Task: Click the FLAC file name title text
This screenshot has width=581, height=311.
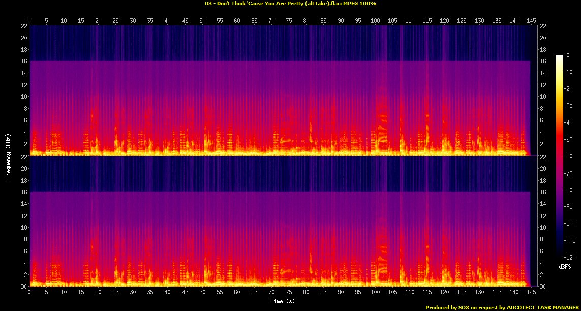Action: coord(290,4)
